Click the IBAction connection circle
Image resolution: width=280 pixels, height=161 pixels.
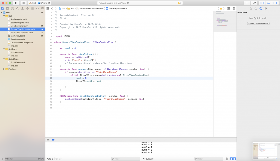51,96
